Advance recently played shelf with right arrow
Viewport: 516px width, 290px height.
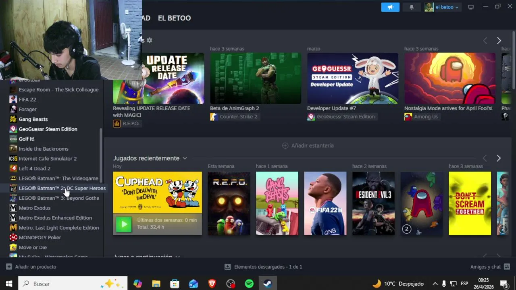[499, 158]
